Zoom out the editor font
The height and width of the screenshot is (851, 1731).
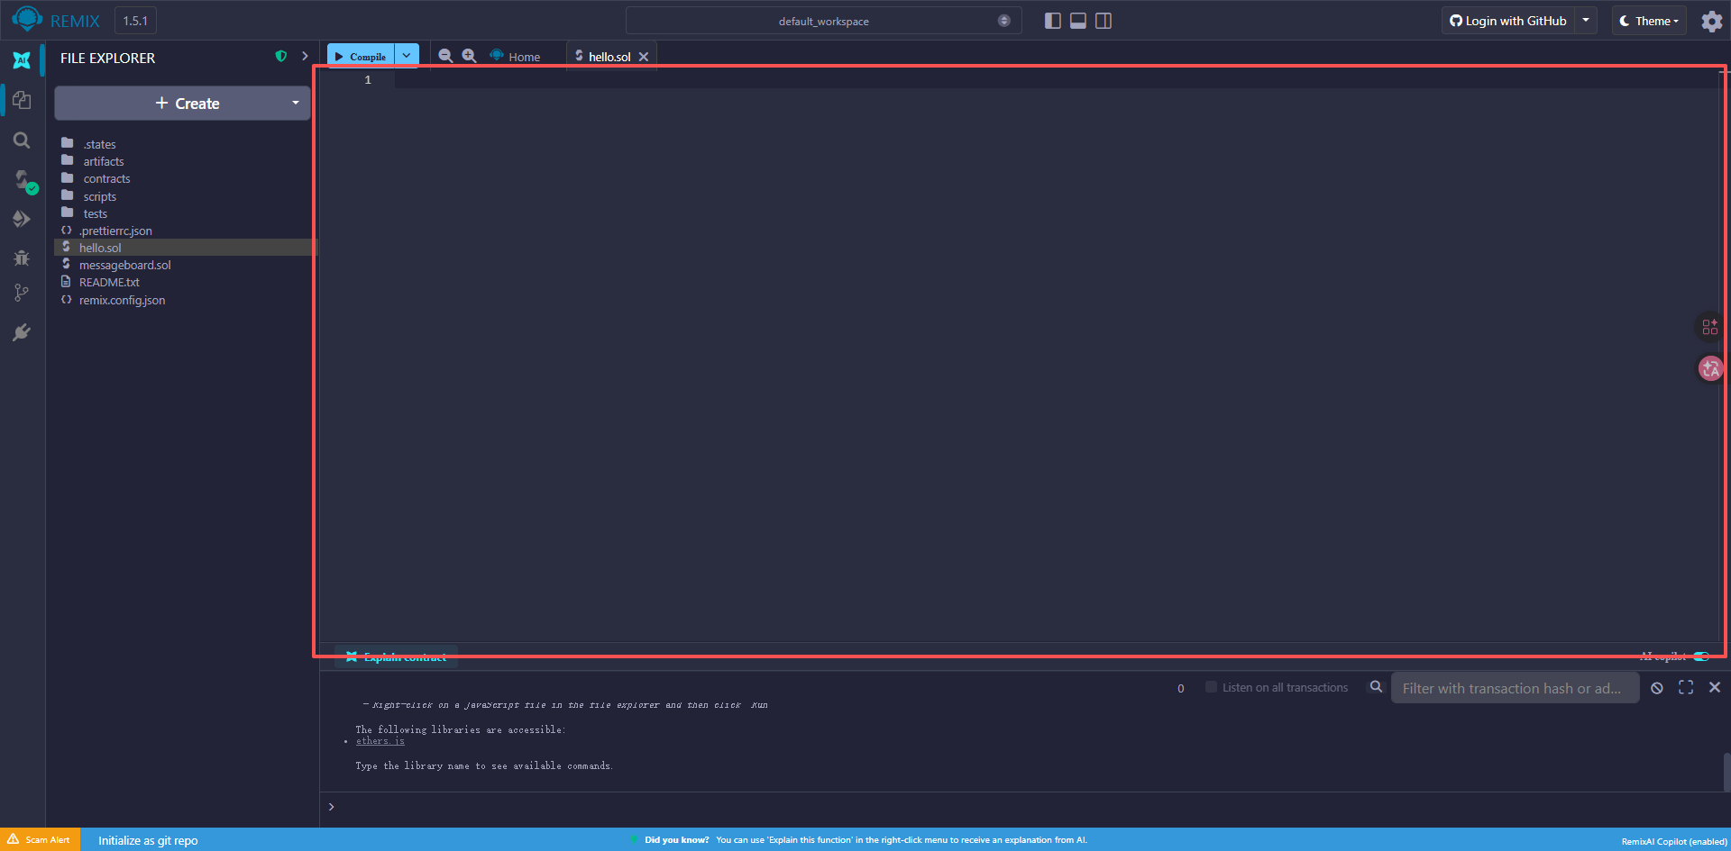pyautogui.click(x=445, y=56)
